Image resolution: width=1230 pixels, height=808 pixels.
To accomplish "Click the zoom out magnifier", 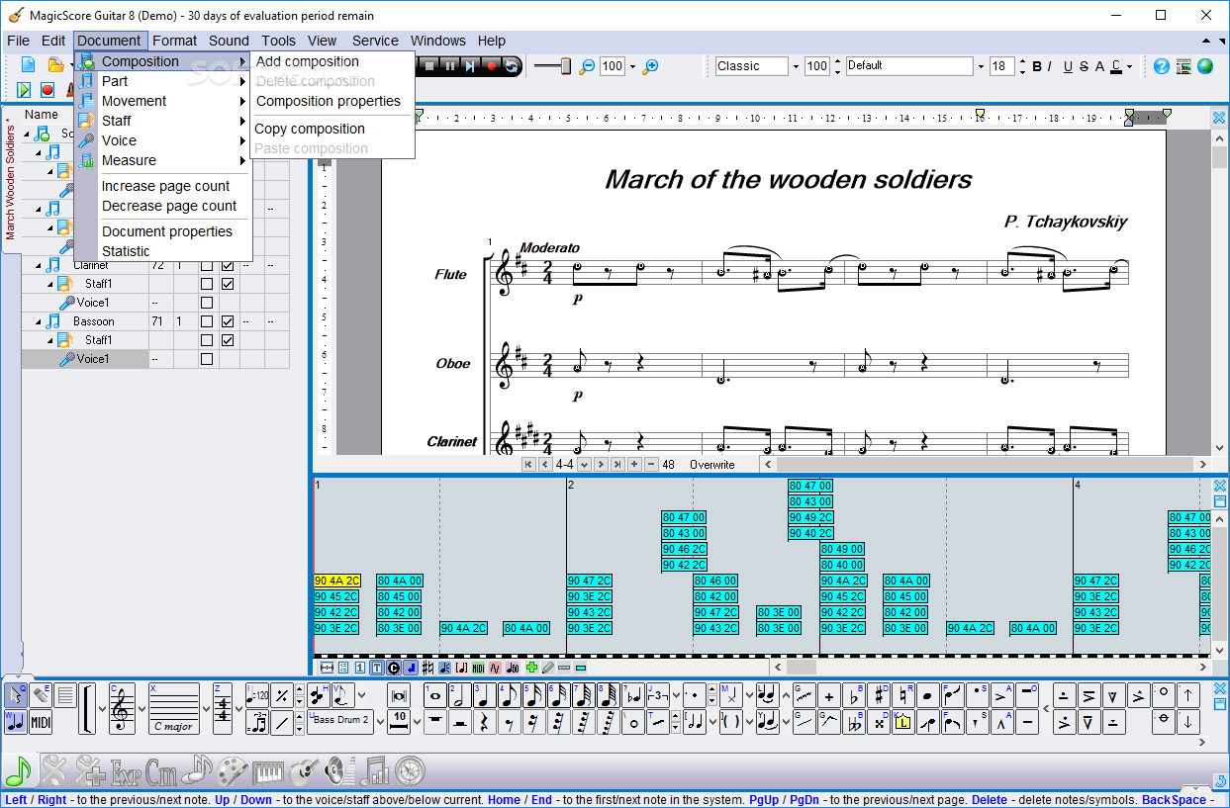I will coord(587,66).
